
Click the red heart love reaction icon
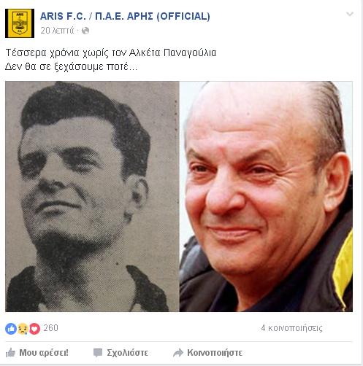pos(34,329)
